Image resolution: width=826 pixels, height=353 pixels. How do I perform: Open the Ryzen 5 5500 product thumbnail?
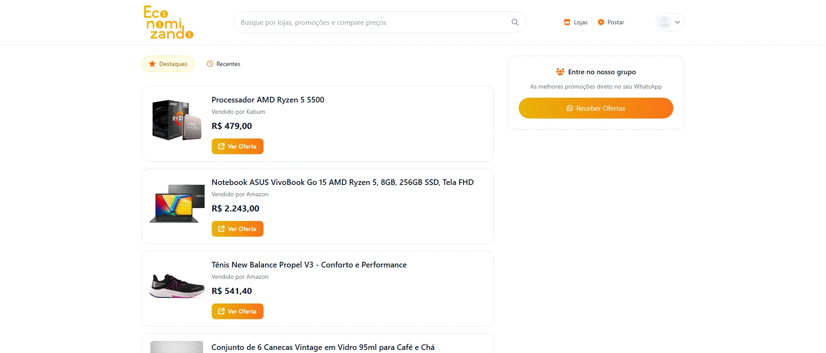point(177,120)
